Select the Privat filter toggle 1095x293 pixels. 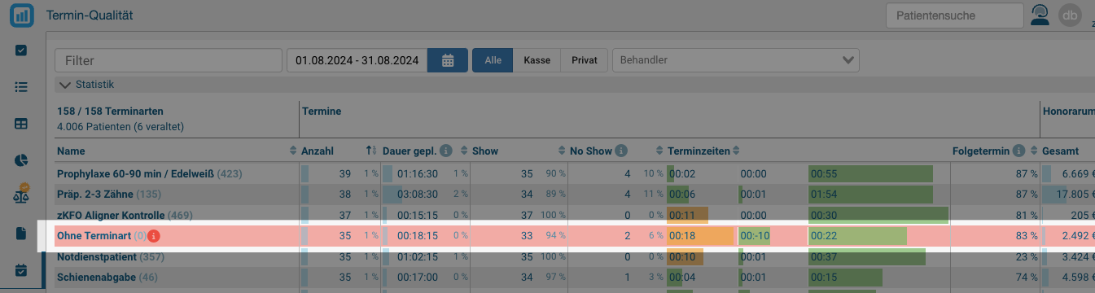[584, 60]
